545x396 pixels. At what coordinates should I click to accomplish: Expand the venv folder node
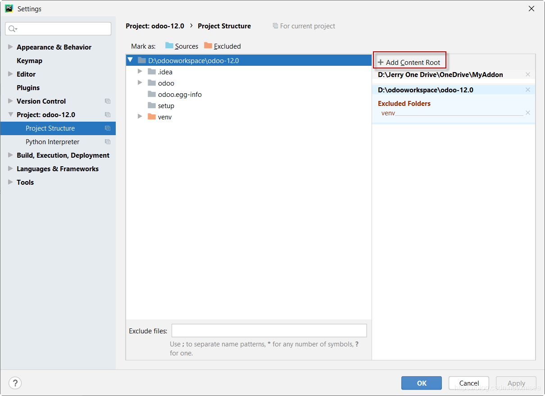[140, 116]
